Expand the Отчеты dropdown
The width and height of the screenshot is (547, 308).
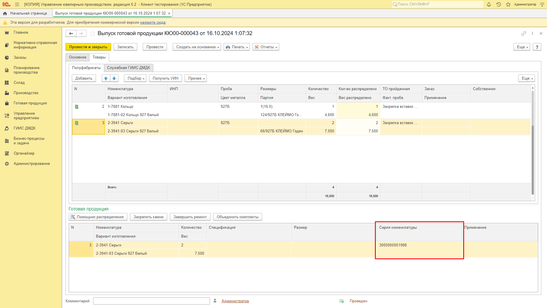[x=266, y=47]
